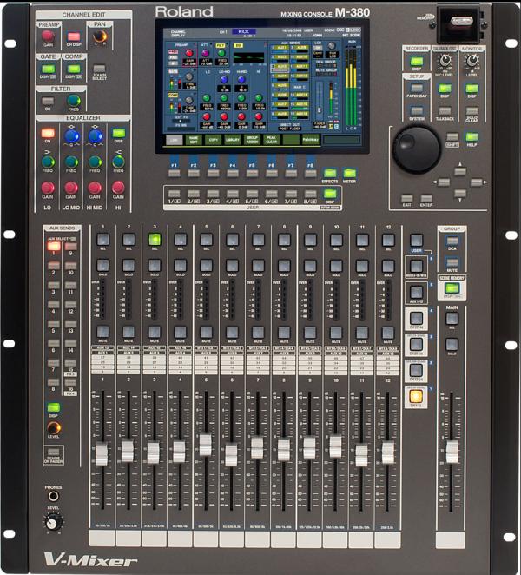Tap COPY on the touchscreen
This screenshot has width=521, height=575.
[x=213, y=140]
